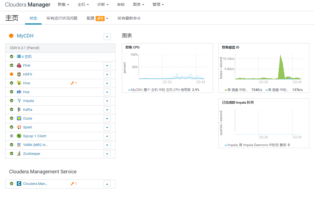Image resolution: width=314 pixels, height=202 pixels.
Task: Switch to the 所有最新命令 tab
Action: coord(129,18)
